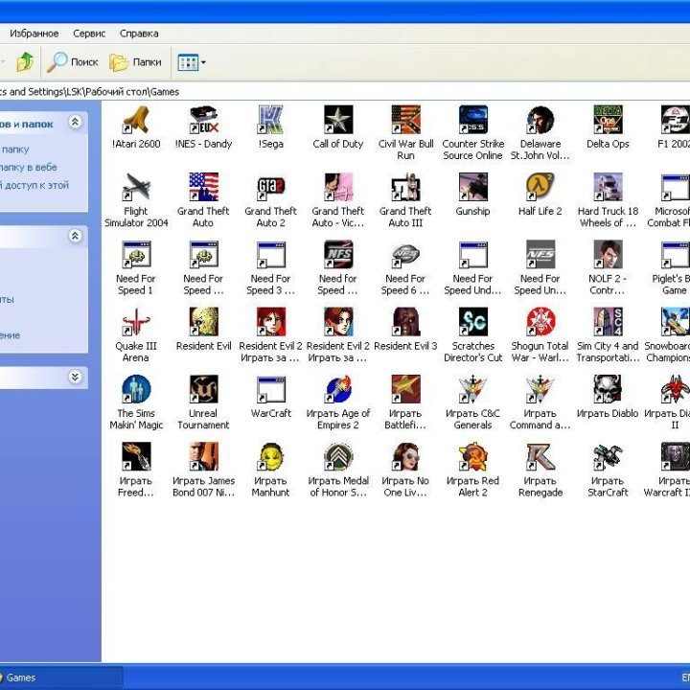Open the Сервис menu
The image size is (690, 690).
(89, 34)
